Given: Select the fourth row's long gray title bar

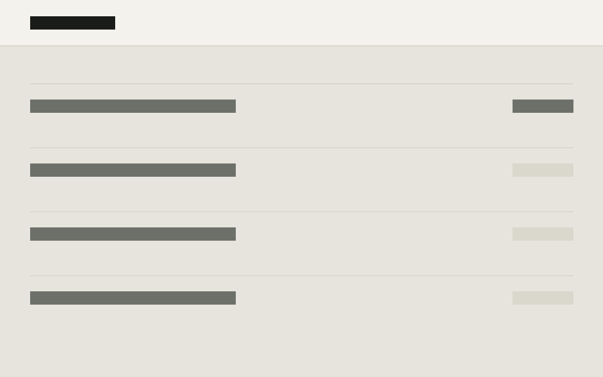Looking at the screenshot, I should pos(133,298).
